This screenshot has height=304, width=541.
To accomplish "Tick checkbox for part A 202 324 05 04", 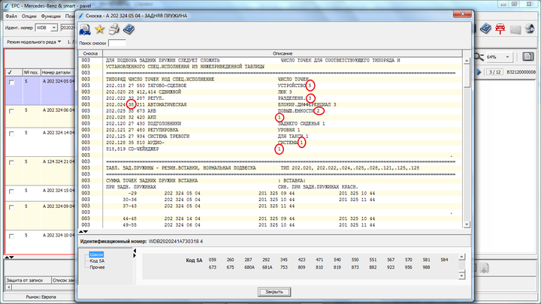I will coord(12,83).
